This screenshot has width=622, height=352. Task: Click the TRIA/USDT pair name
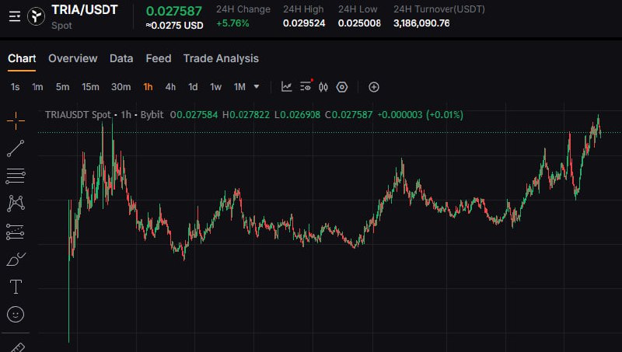pyautogui.click(x=85, y=10)
